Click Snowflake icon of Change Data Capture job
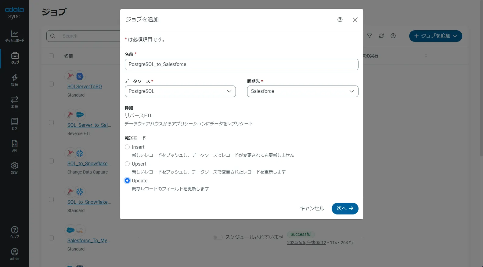 80,153
